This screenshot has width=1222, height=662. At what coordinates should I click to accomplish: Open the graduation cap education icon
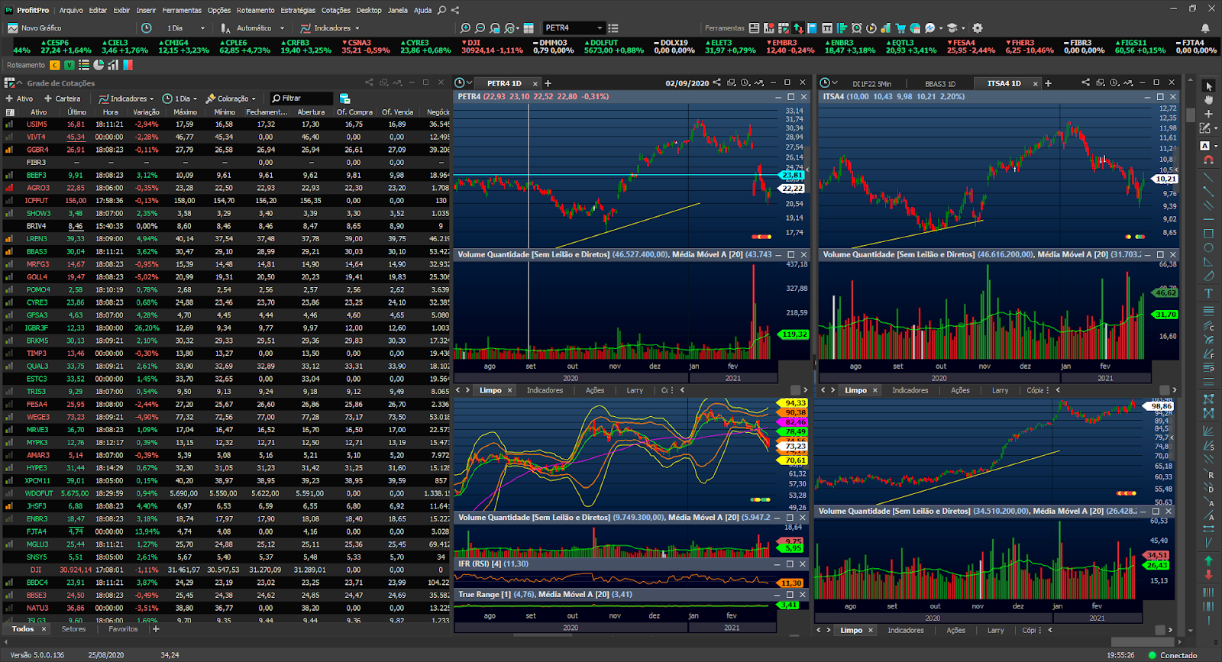952,28
